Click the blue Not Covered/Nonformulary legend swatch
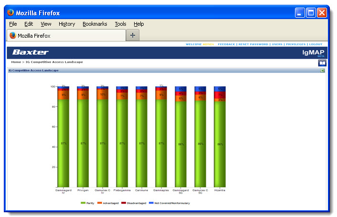This screenshot has width=337, height=217. pyautogui.click(x=151, y=203)
